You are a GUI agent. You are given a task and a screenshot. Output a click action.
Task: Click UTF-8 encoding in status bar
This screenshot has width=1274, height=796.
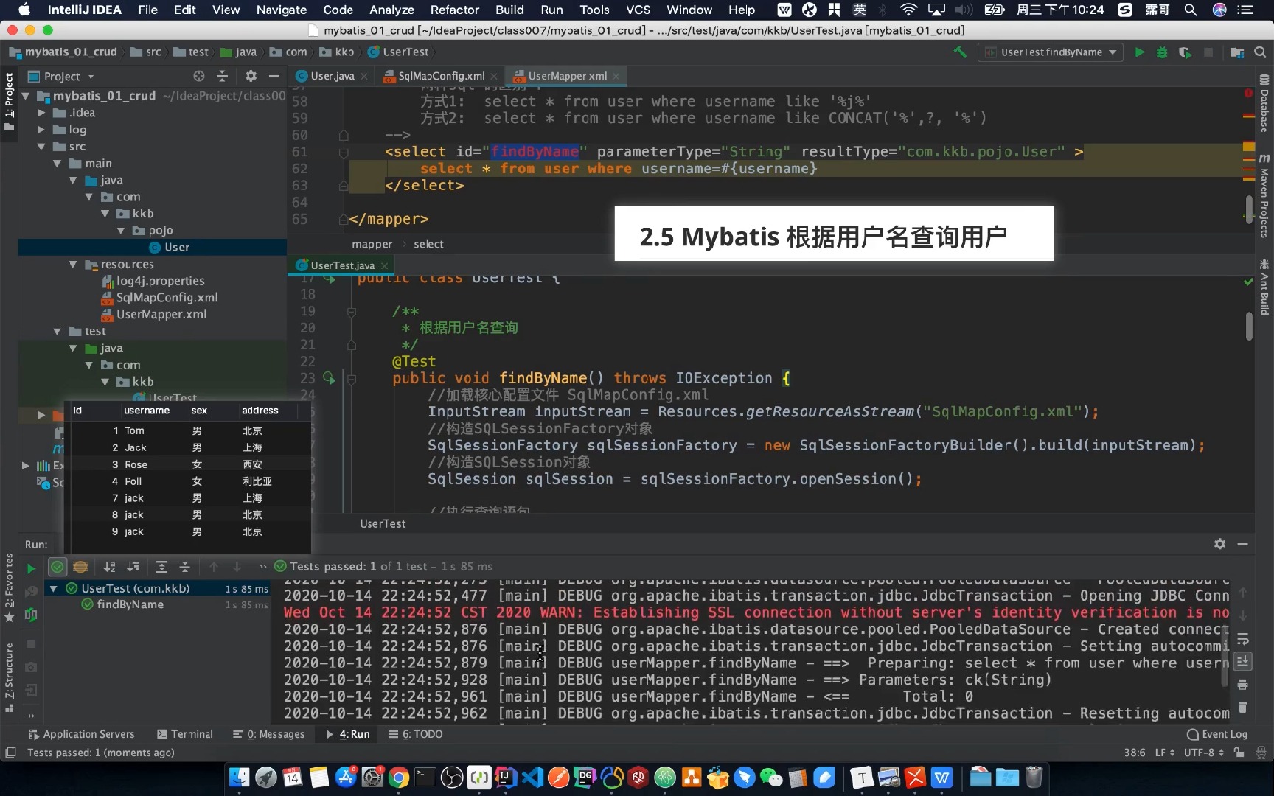coord(1203,753)
